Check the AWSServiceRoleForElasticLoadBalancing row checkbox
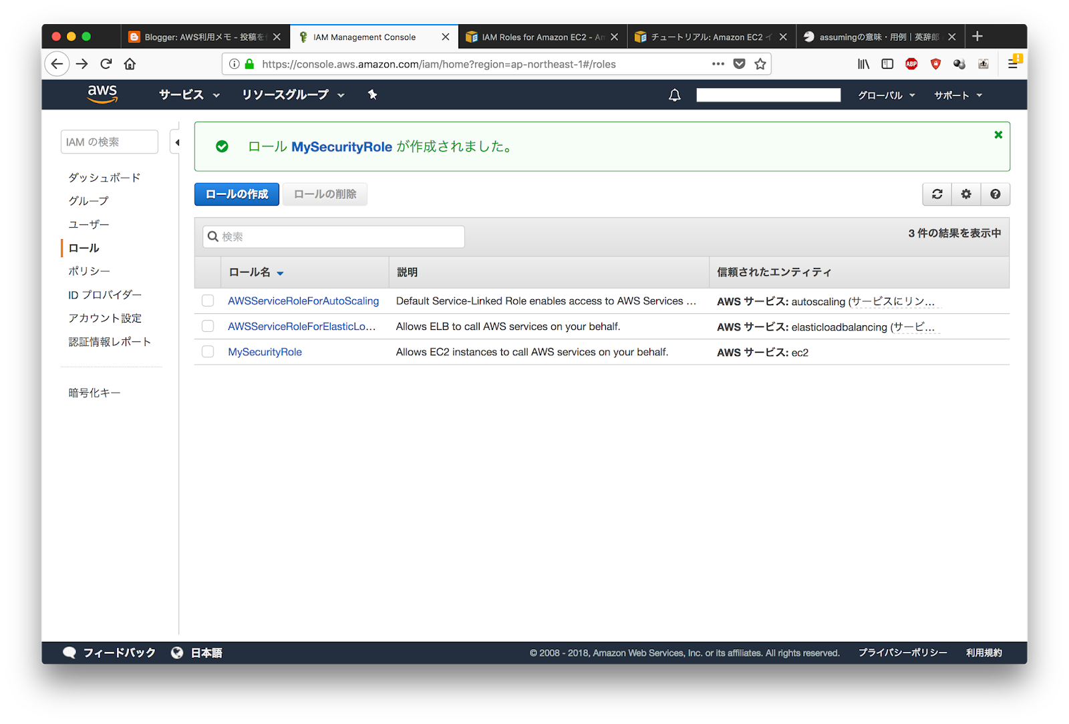 tap(208, 326)
